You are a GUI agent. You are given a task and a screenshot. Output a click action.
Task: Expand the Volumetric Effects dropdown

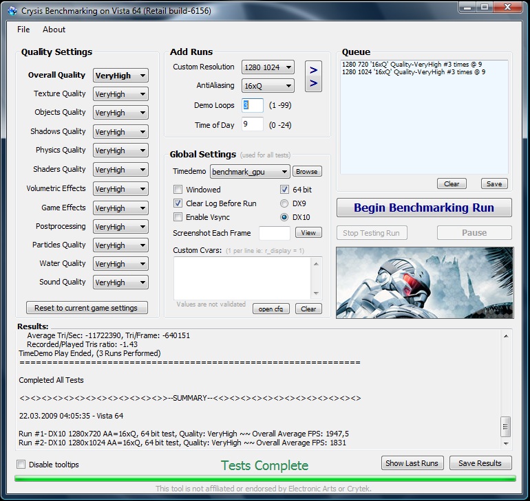120,189
